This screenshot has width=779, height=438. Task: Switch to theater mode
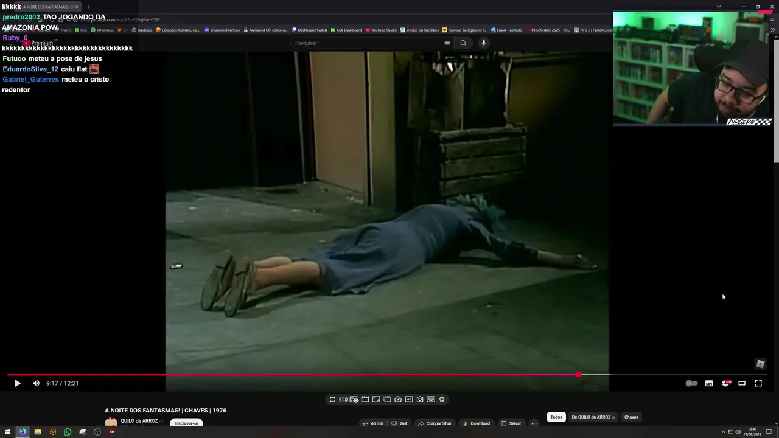click(x=742, y=383)
